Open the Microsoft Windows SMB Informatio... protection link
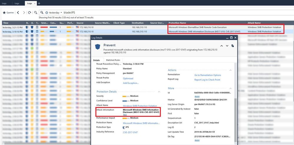The width and height of the screenshot is (294, 145). pos(141,123)
